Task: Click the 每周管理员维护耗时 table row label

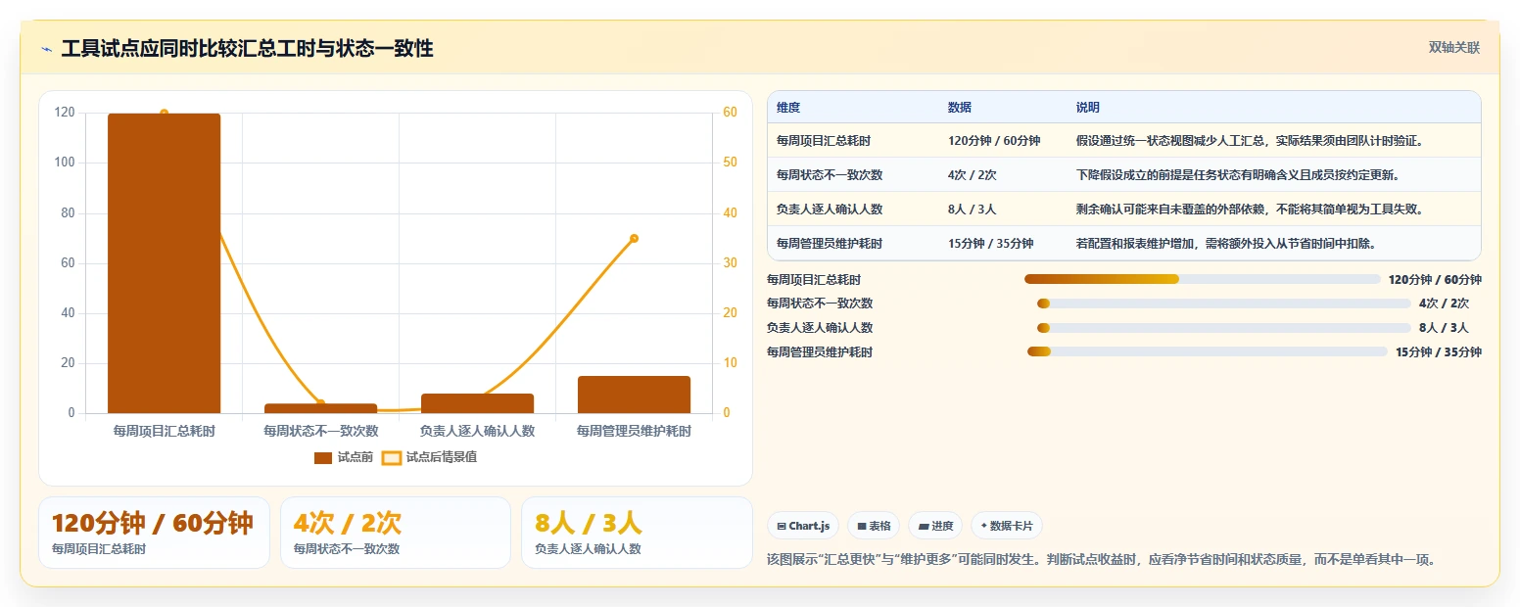Action: point(830,244)
